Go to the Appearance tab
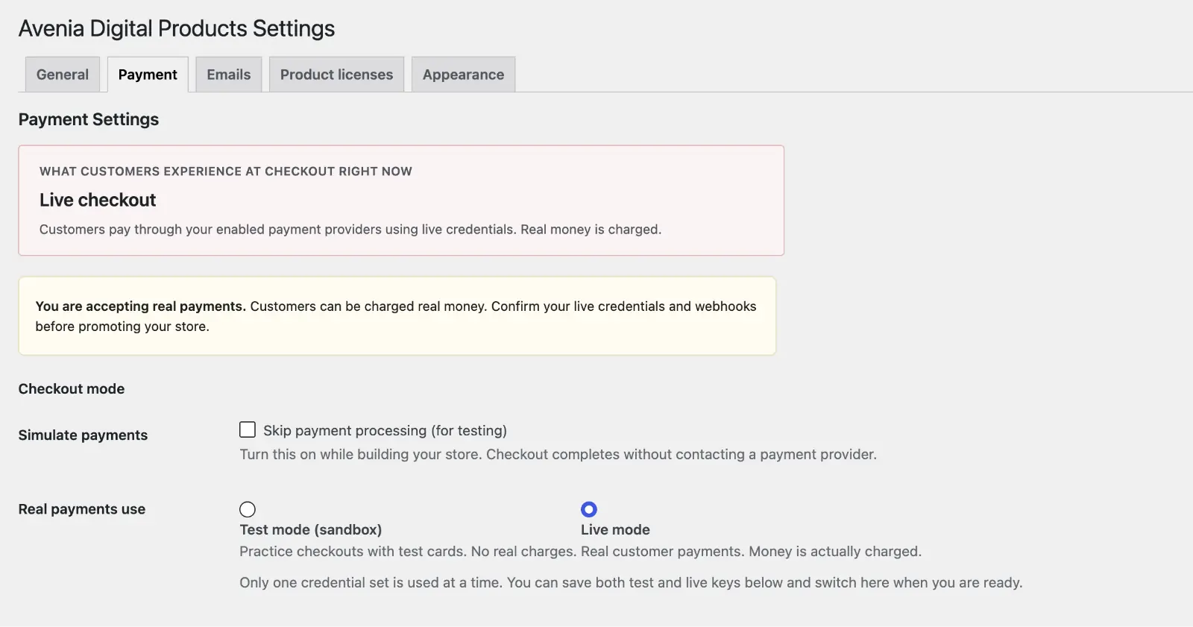This screenshot has width=1193, height=627. coord(463,75)
